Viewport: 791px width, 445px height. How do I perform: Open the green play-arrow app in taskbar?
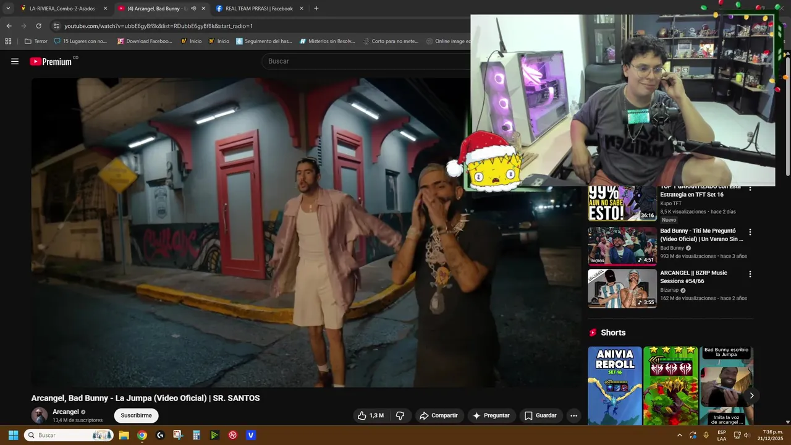coord(214,435)
